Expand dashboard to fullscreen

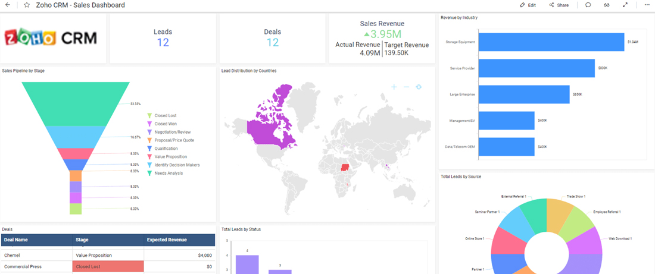click(625, 5)
